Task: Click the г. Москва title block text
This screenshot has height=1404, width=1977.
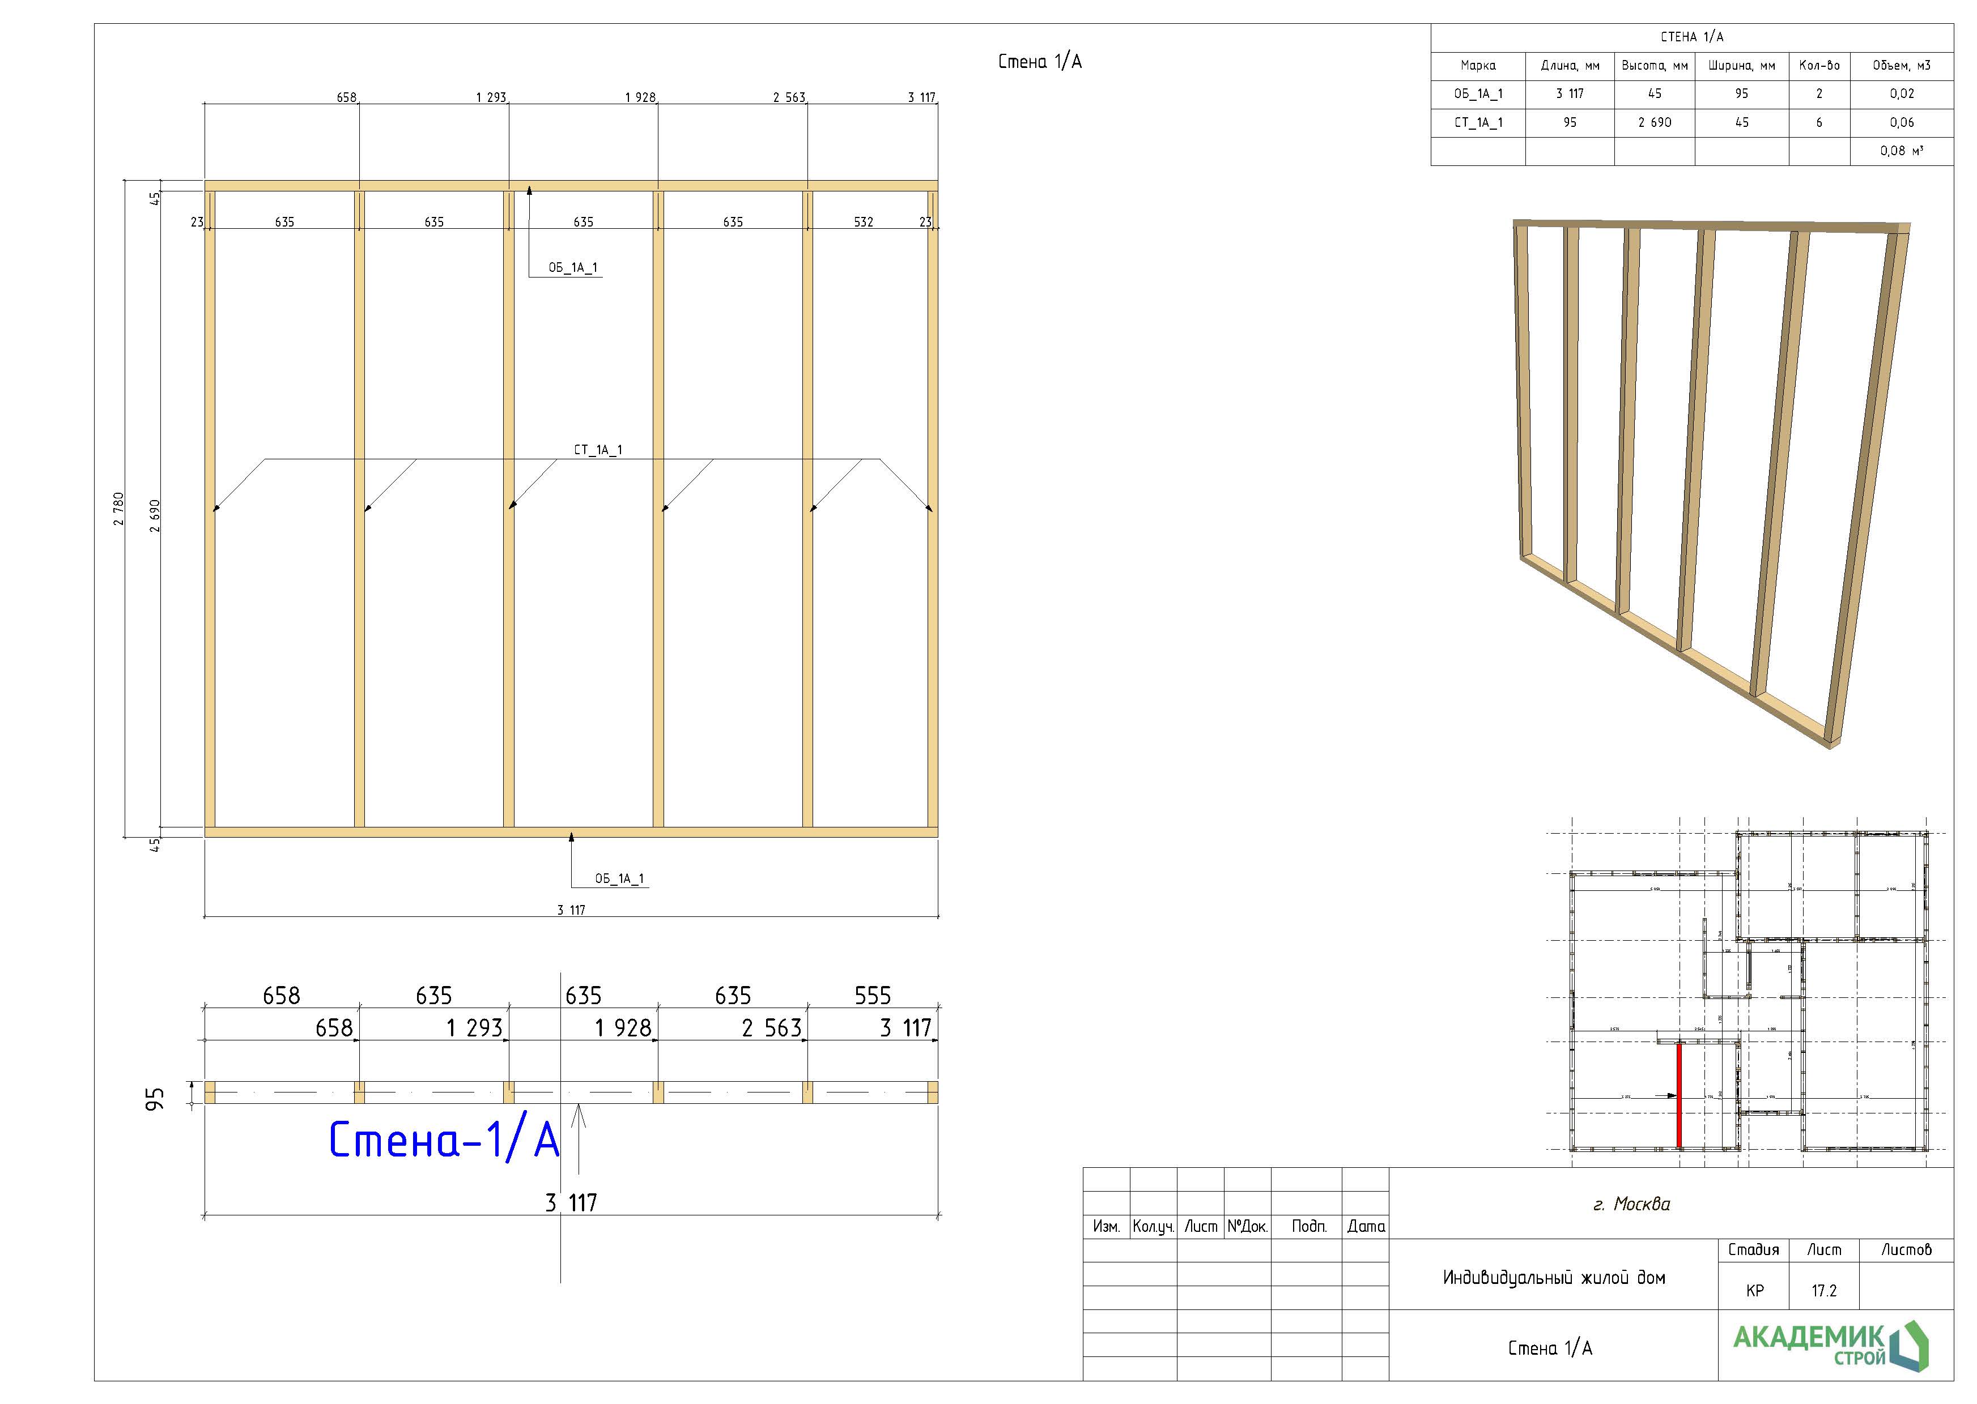Action: 1631,1204
